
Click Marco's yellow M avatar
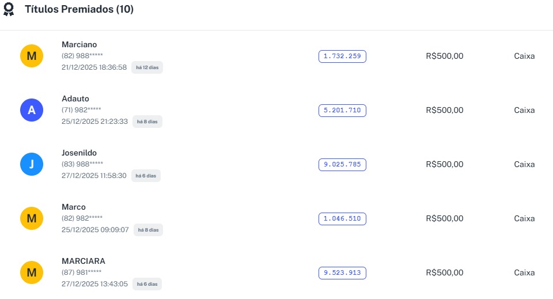[x=32, y=218]
